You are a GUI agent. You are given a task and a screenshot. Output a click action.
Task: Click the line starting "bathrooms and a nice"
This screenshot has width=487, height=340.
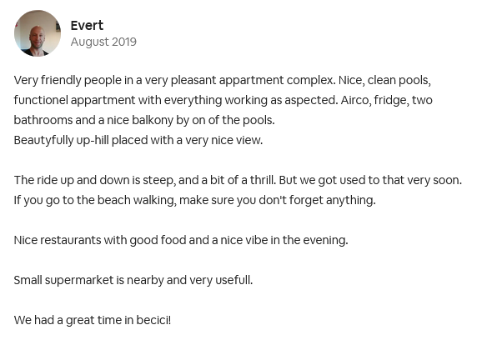pos(144,120)
